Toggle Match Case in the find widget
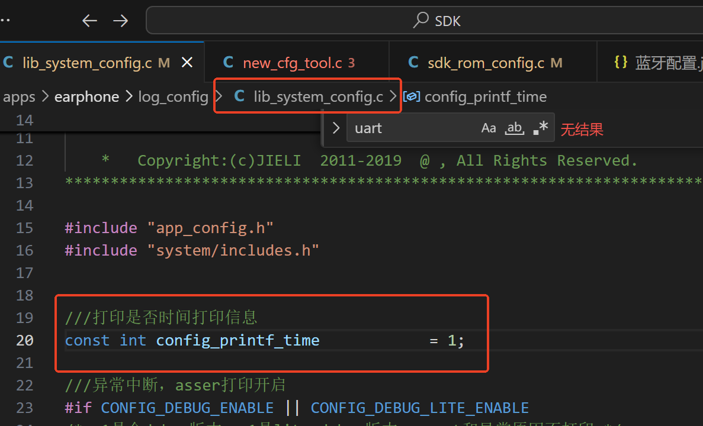The image size is (703, 426). pos(488,128)
